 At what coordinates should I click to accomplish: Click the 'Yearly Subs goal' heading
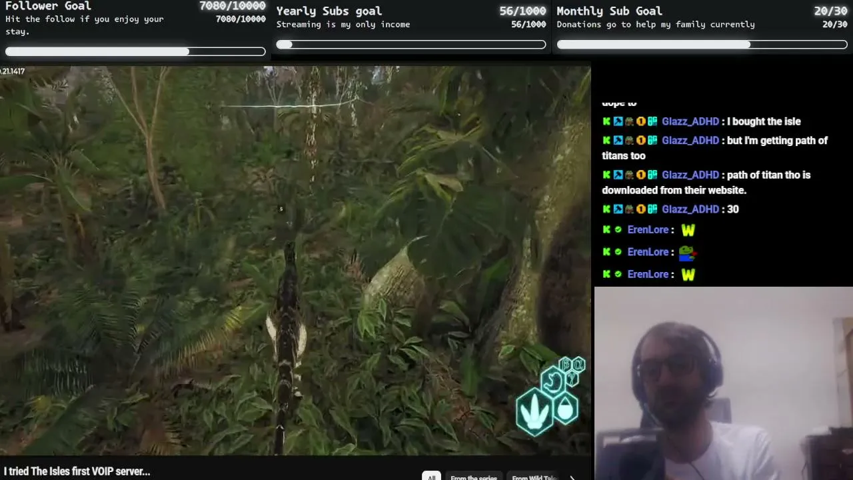329,11
